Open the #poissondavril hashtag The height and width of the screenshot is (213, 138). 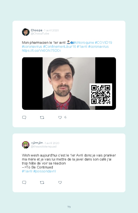click(45, 171)
